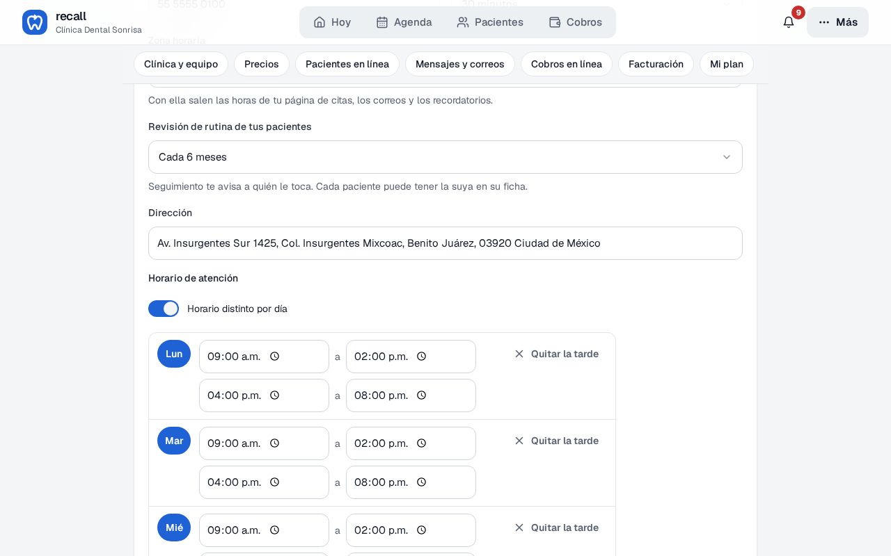Click the Horario de atención label
891x556 pixels.
coord(193,278)
